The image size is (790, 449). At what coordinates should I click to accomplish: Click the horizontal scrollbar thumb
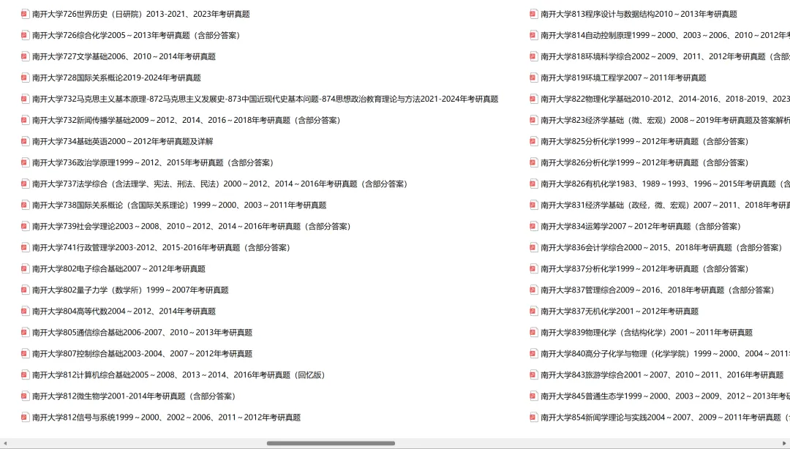pos(331,443)
